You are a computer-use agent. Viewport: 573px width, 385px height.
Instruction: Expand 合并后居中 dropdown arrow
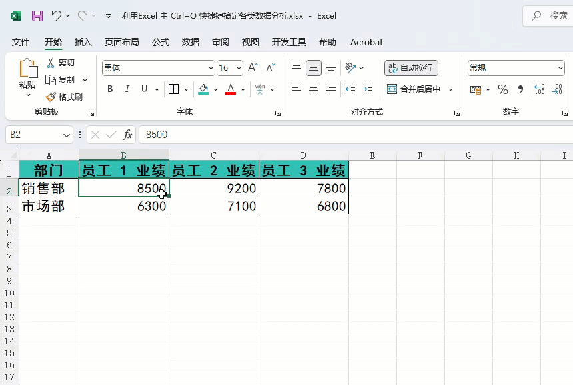tap(450, 89)
